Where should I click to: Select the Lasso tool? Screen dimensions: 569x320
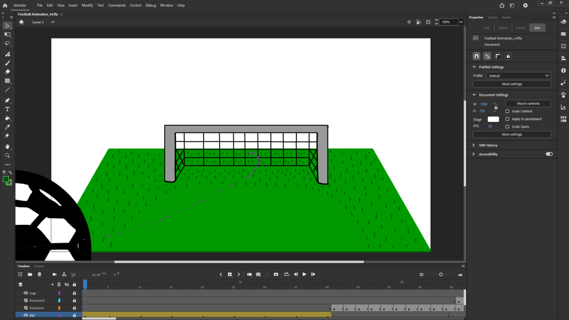point(8,43)
